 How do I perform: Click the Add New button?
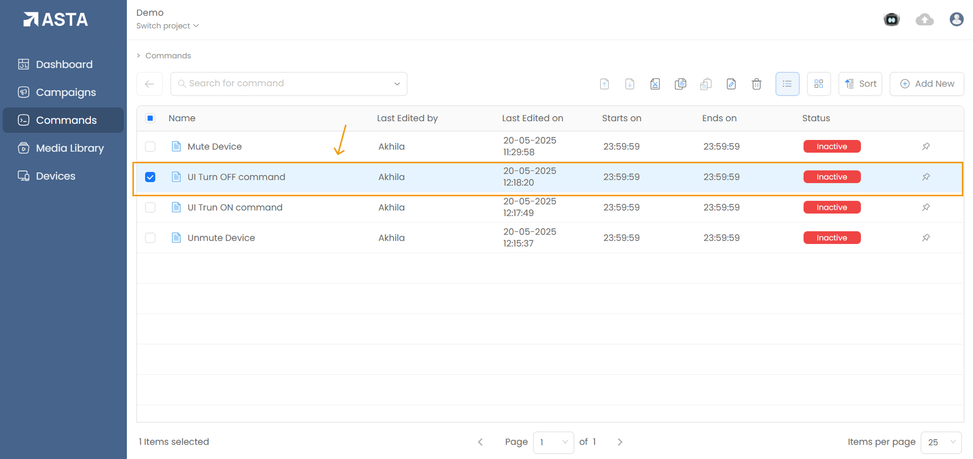[927, 84]
